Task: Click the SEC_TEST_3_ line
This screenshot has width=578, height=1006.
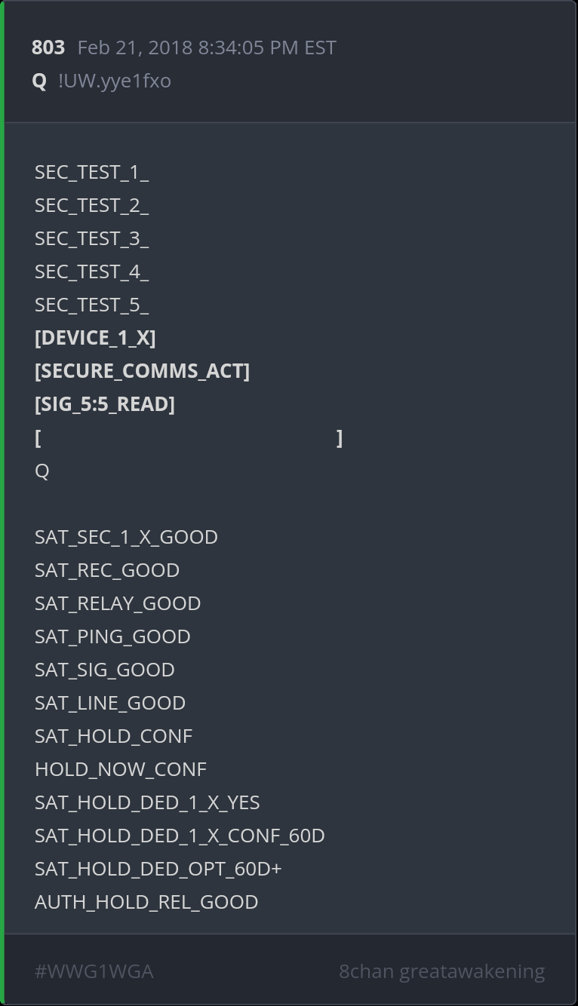Action: coord(91,238)
